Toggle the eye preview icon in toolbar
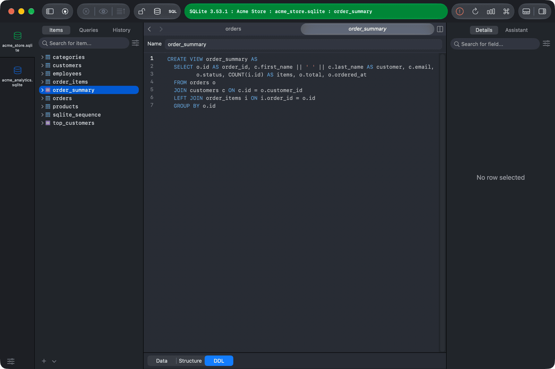555x369 pixels. (103, 11)
